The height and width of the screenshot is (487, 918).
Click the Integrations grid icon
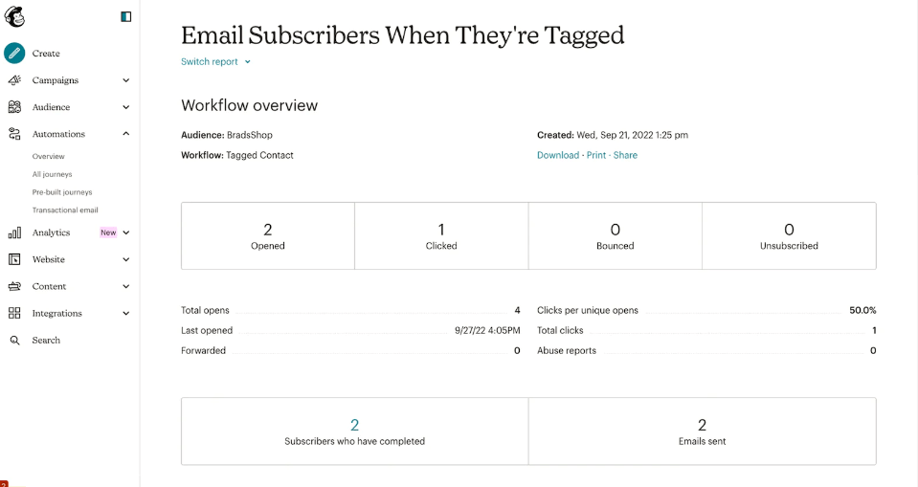(14, 313)
